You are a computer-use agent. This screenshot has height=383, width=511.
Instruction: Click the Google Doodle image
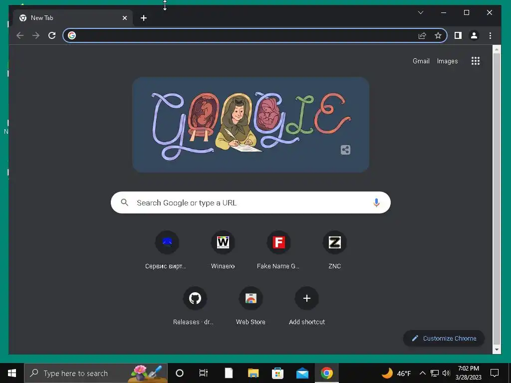click(251, 125)
